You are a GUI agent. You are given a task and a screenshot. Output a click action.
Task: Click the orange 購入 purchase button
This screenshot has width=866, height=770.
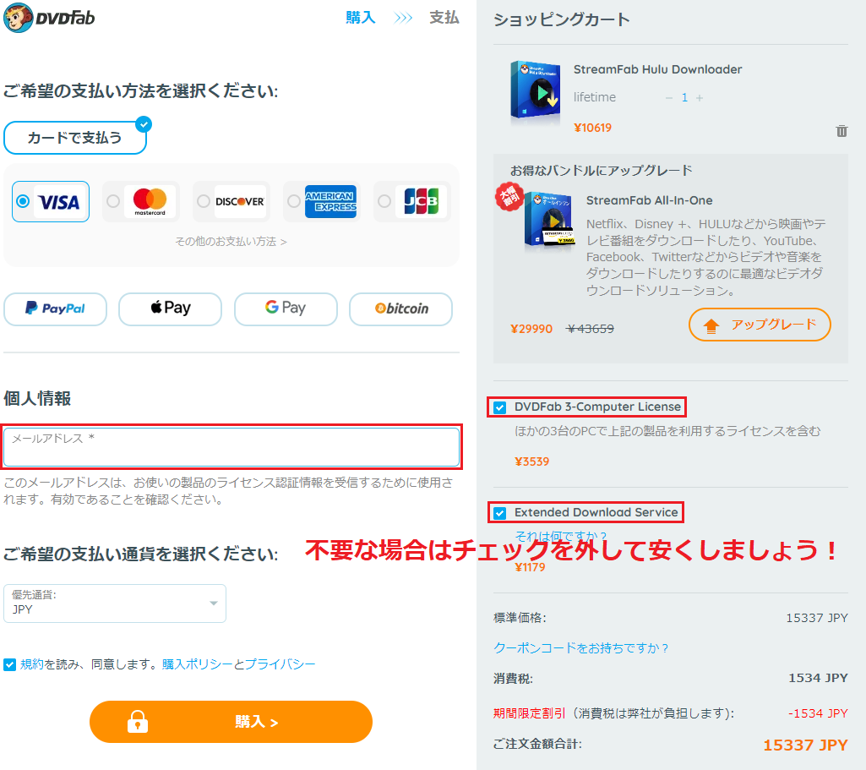pos(231,722)
